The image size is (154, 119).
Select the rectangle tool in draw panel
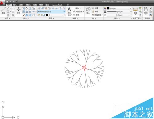pyautogui.click(x=13, y=12)
